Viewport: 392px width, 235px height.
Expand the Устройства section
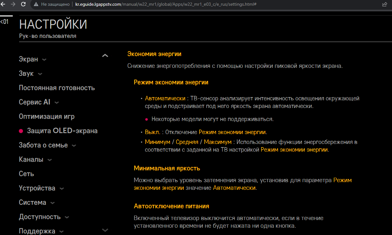pos(41,189)
